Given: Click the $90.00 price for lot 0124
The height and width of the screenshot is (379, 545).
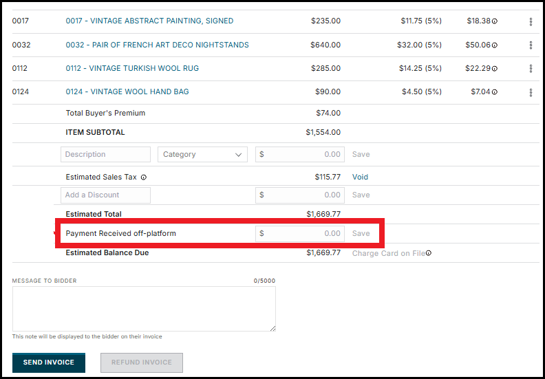Looking at the screenshot, I should click(328, 91).
